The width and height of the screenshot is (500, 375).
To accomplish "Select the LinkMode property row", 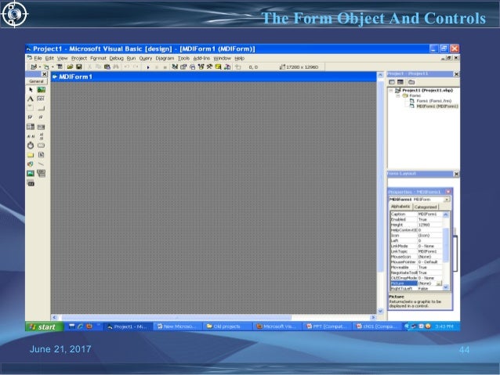I will click(x=416, y=246).
